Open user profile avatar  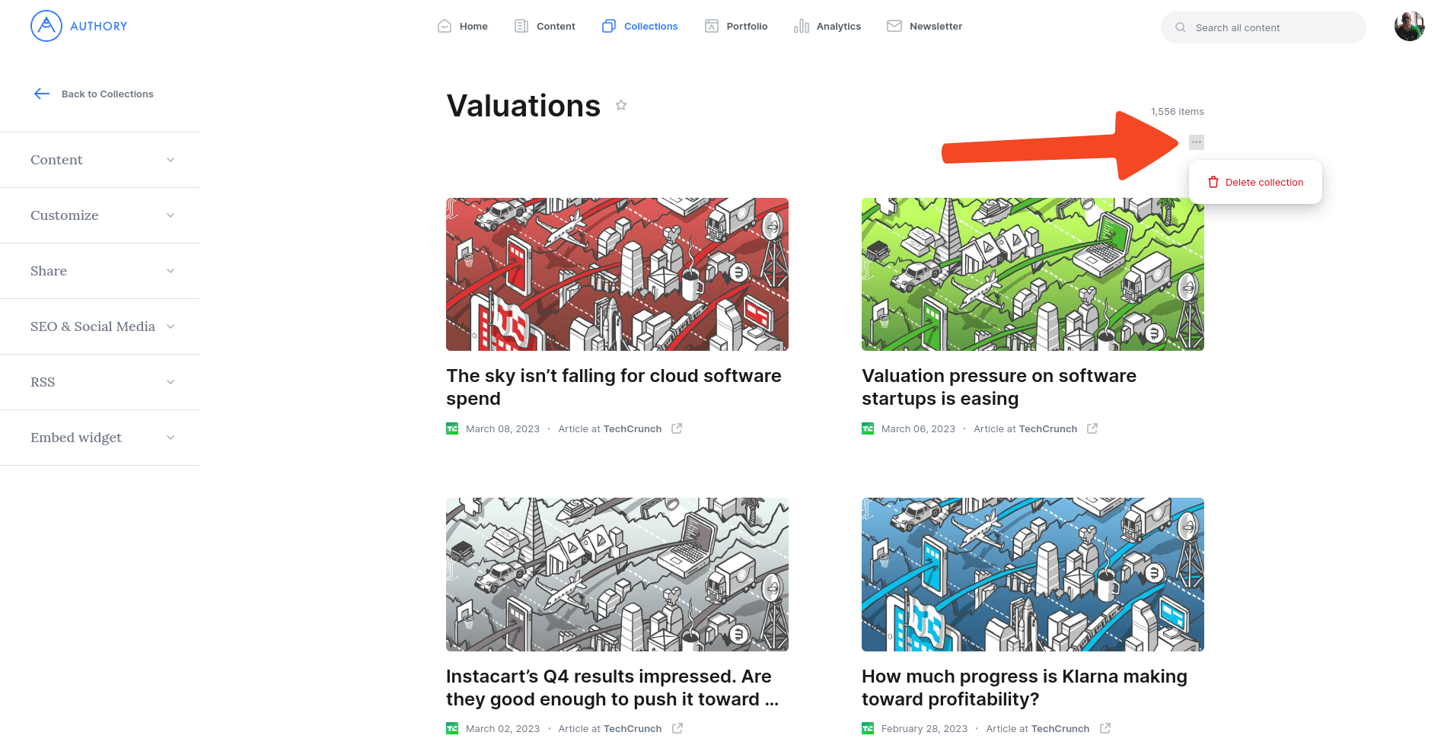[1409, 27]
